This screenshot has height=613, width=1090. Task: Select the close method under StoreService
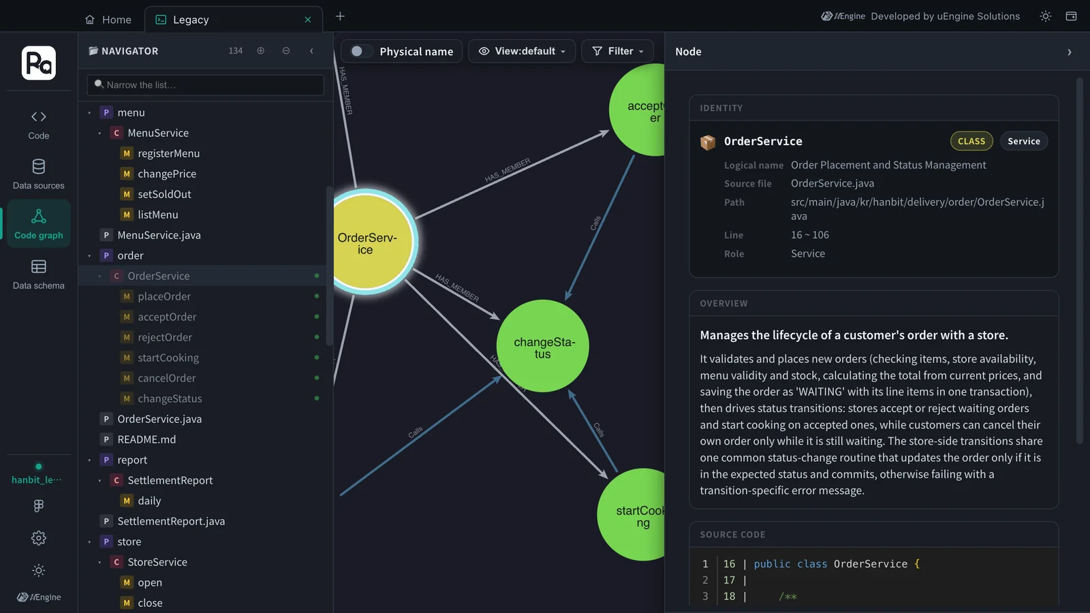150,603
